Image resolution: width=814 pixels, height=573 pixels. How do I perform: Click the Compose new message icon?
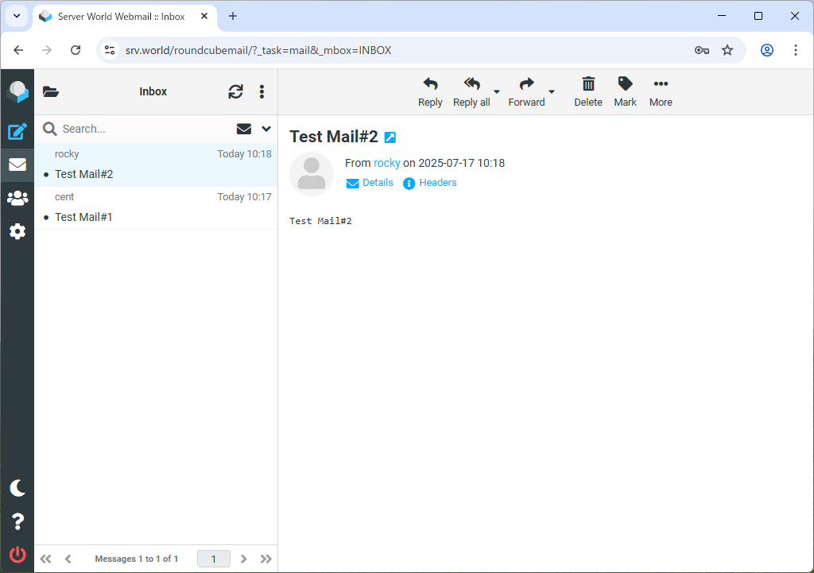(17, 132)
